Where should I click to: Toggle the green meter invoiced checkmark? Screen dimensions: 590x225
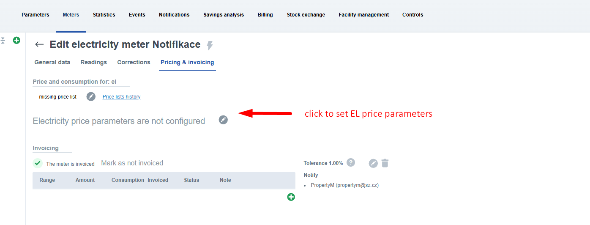click(38, 163)
